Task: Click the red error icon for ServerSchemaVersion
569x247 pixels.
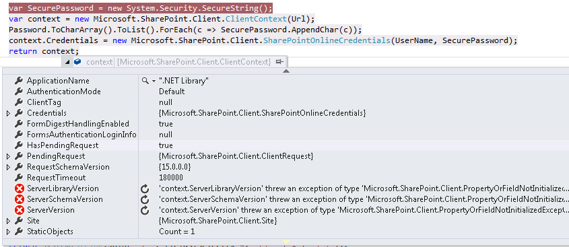Action: pos(20,199)
